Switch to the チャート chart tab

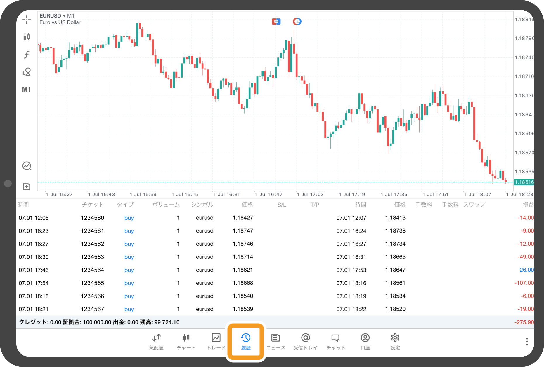point(186,341)
